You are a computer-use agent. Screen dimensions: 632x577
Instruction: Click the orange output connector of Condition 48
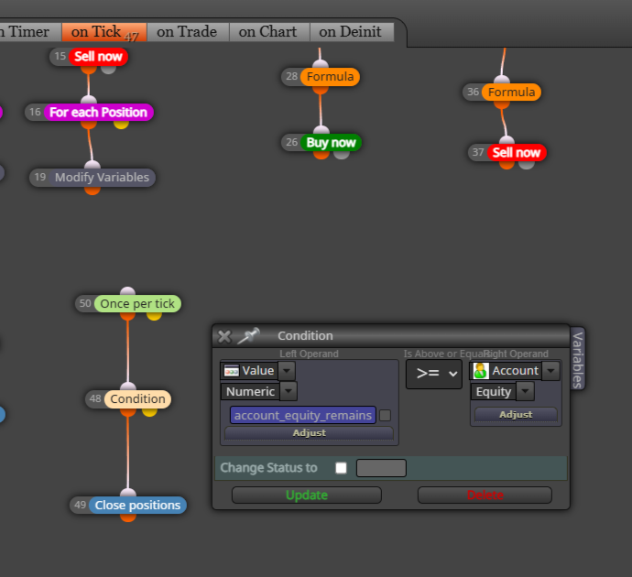128,412
